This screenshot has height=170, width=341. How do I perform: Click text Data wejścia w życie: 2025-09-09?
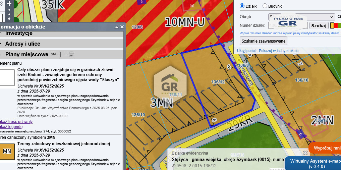(42, 116)
